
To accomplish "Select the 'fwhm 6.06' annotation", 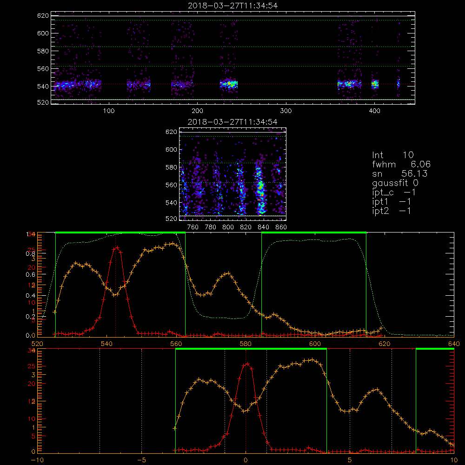I will point(401,164).
